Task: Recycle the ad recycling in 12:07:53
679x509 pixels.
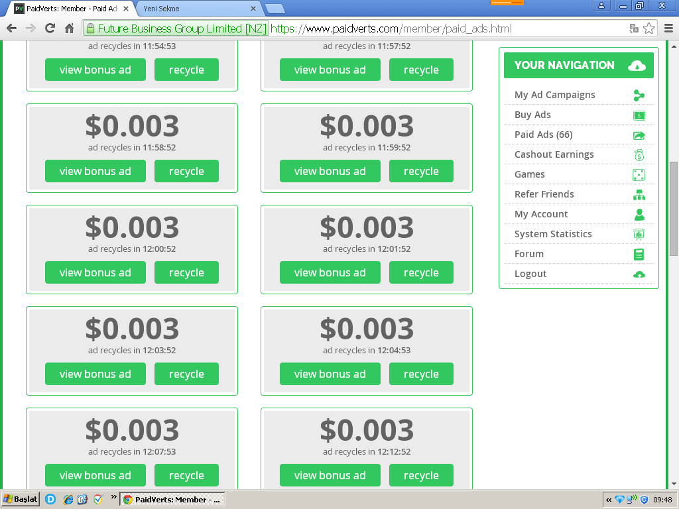Action: tap(186, 475)
